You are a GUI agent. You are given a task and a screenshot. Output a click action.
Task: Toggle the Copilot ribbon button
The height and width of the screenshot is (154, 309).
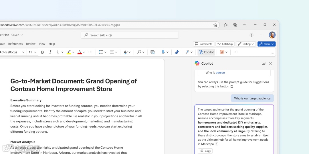click(206, 52)
